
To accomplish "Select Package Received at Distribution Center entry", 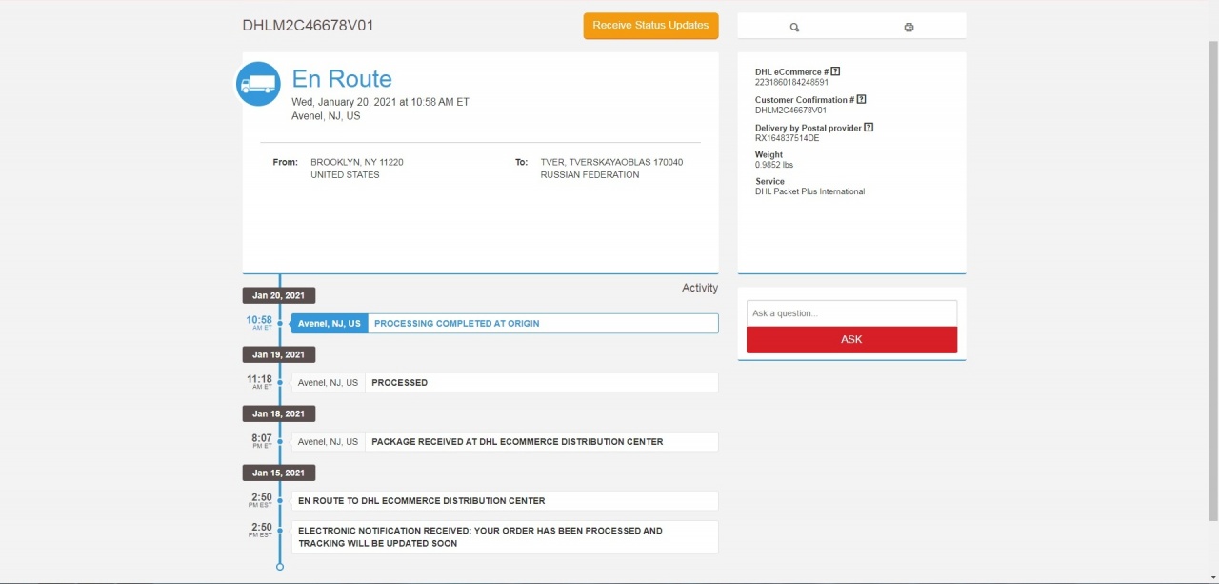I will pyautogui.click(x=505, y=442).
